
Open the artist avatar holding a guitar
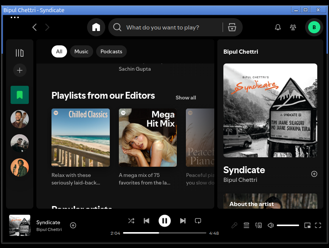[x=20, y=119]
